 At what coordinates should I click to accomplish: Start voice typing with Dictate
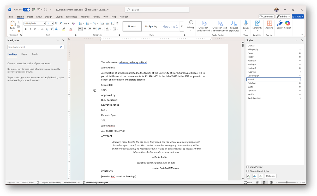[x=246, y=24]
